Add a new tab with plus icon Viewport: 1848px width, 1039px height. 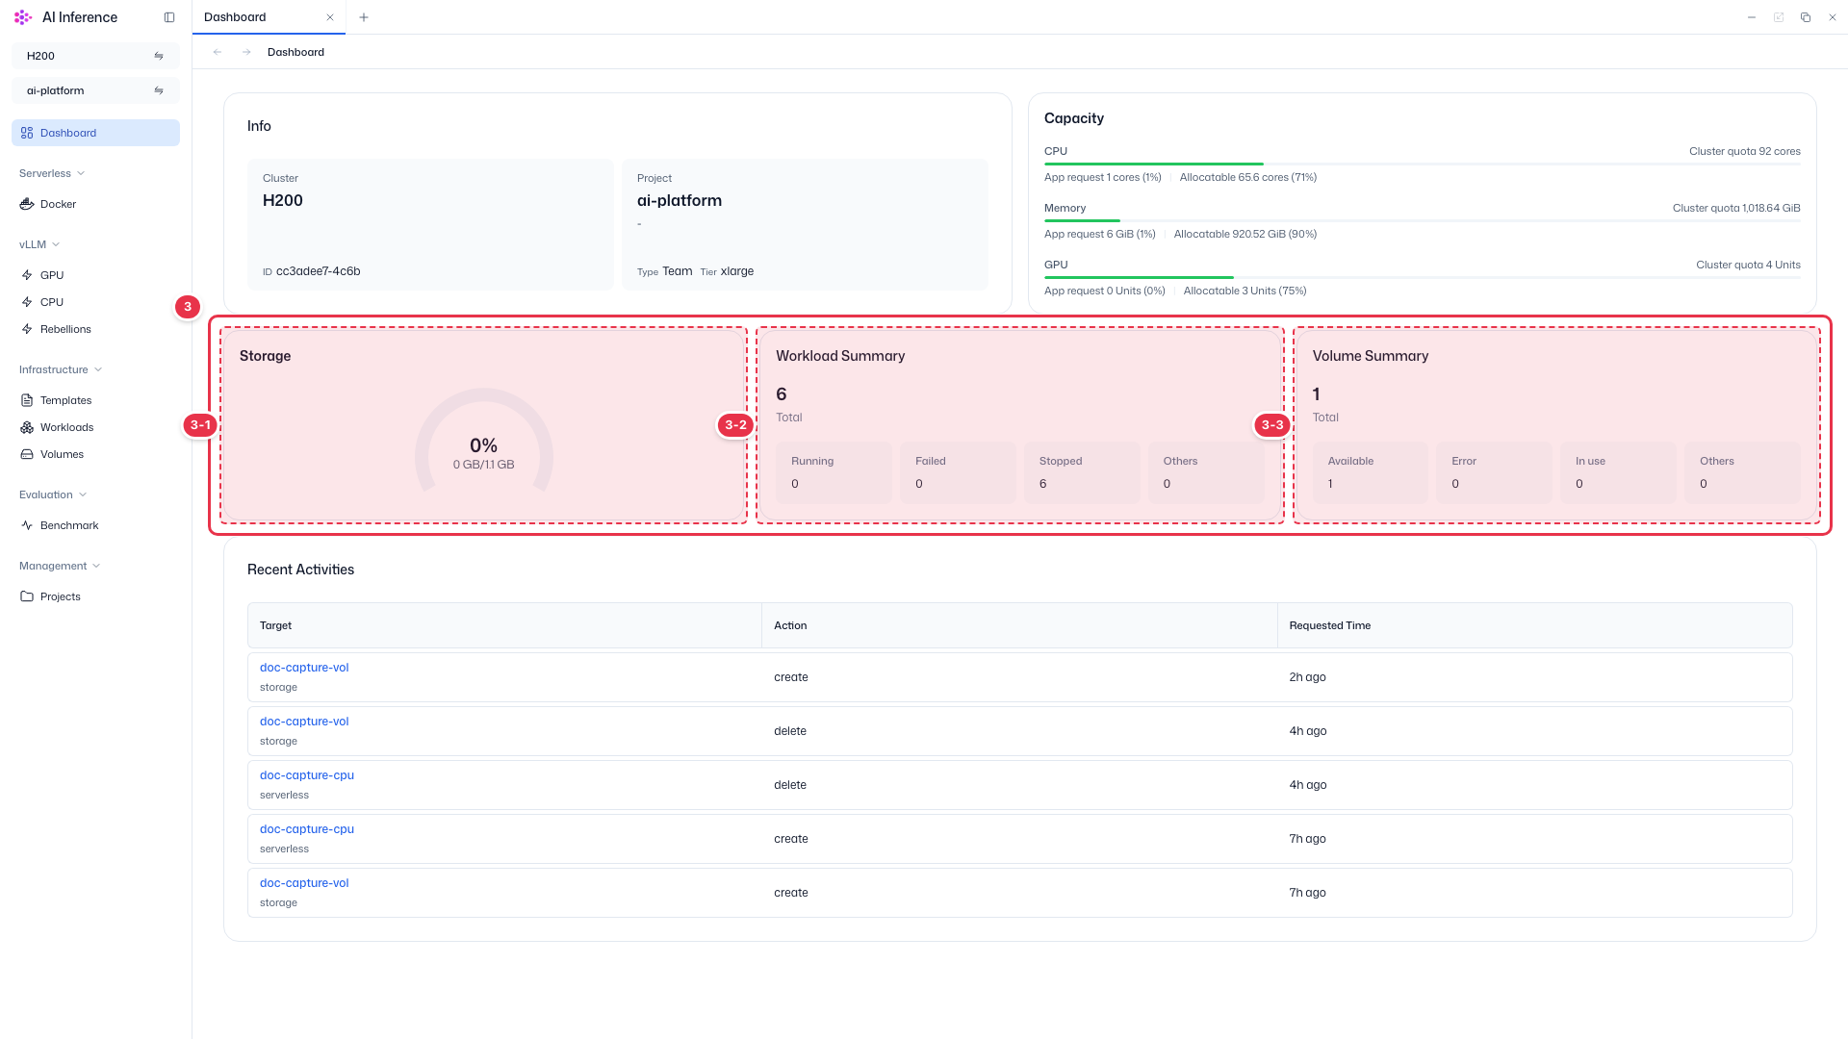pos(364,17)
